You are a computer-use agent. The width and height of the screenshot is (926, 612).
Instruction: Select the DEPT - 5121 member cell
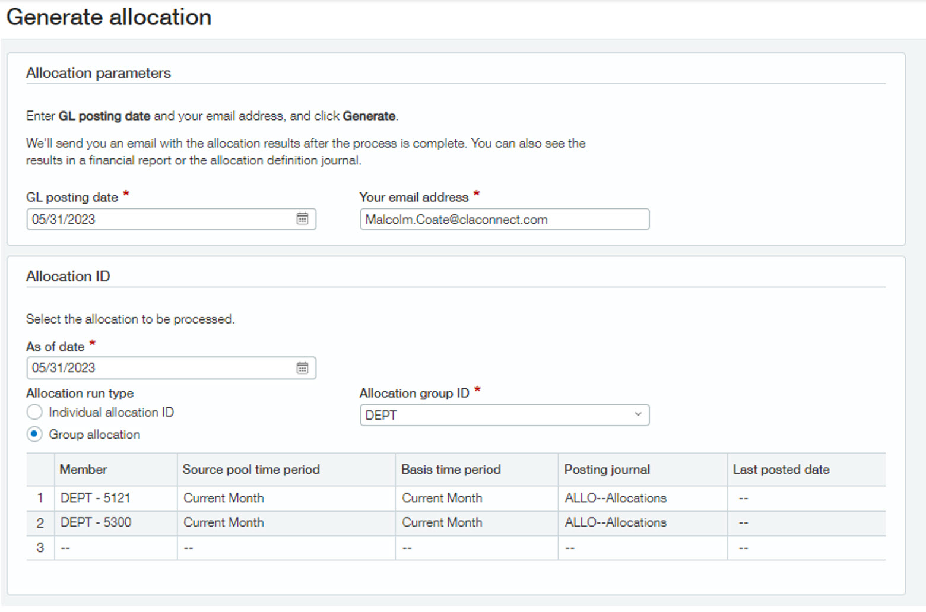coord(96,498)
